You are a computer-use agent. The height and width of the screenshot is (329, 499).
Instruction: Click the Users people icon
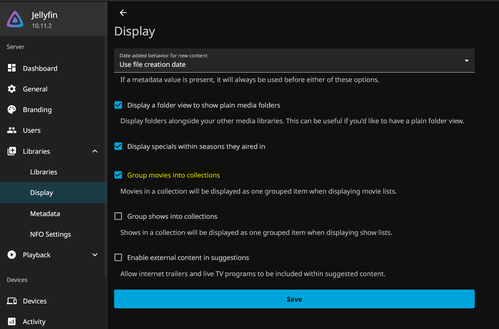pos(12,130)
